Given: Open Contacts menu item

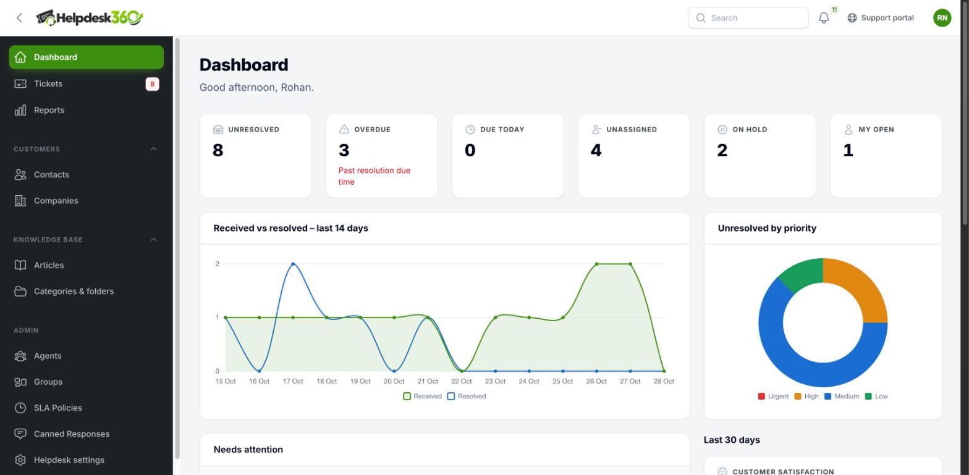Looking at the screenshot, I should click(87, 175).
